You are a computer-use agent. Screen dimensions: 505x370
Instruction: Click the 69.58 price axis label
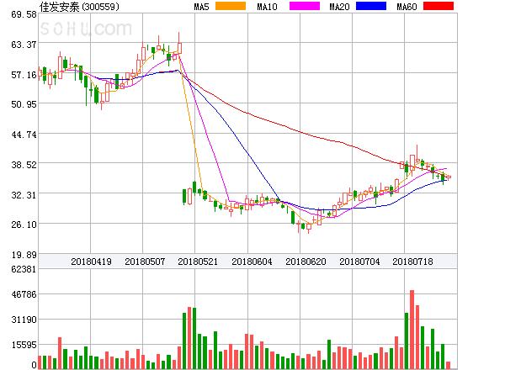click(24, 14)
